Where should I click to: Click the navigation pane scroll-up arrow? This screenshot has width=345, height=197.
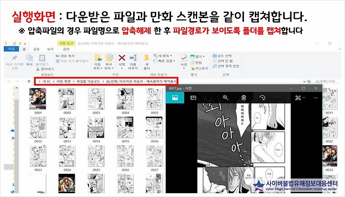coord(16,88)
